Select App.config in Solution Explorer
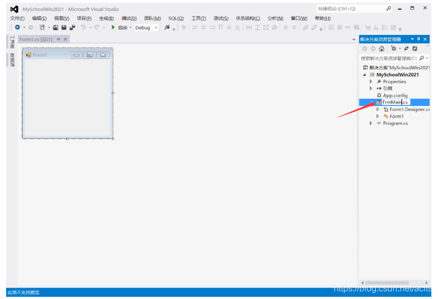 (x=395, y=95)
